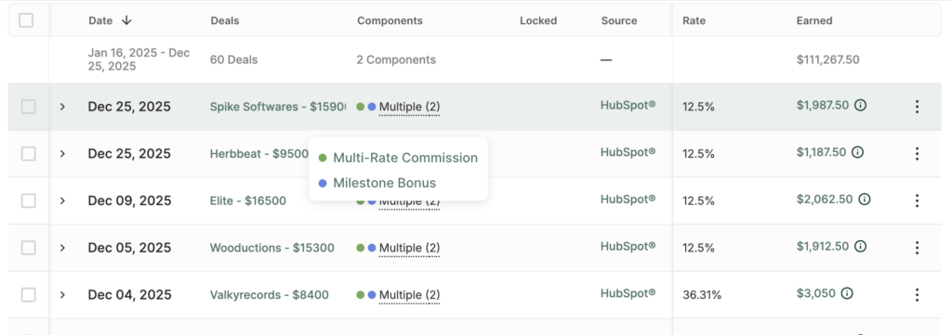The width and height of the screenshot is (952, 335).
Task: Expand the Herbbeat Dec 25 row
Action: coord(62,154)
